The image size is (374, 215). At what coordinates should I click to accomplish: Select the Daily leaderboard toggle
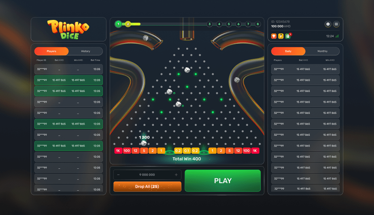tap(288, 51)
